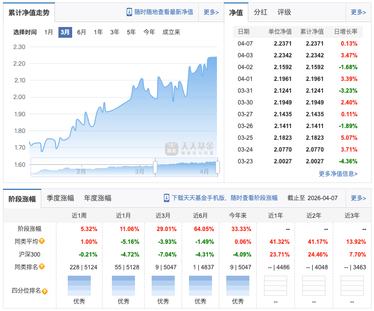Select the 5年 time range
Screen dimensions: 374x311
point(131,32)
